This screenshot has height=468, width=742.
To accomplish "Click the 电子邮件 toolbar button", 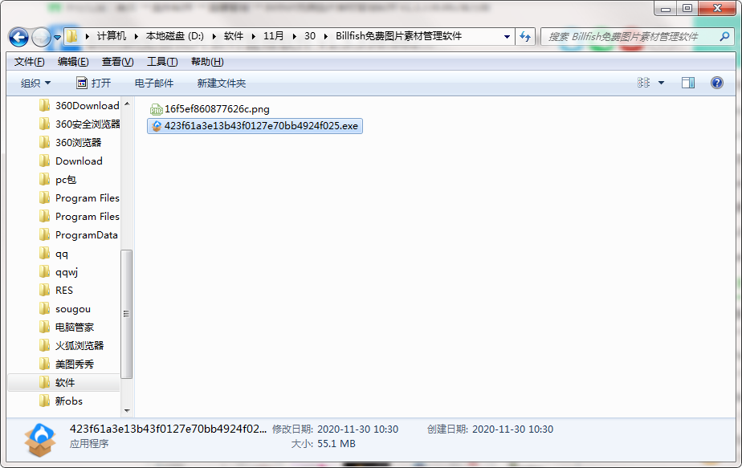I will [x=153, y=83].
